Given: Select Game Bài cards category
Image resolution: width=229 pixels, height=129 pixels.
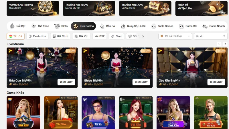Looking at the screenshot, I should pyautogui.click(x=188, y=26).
